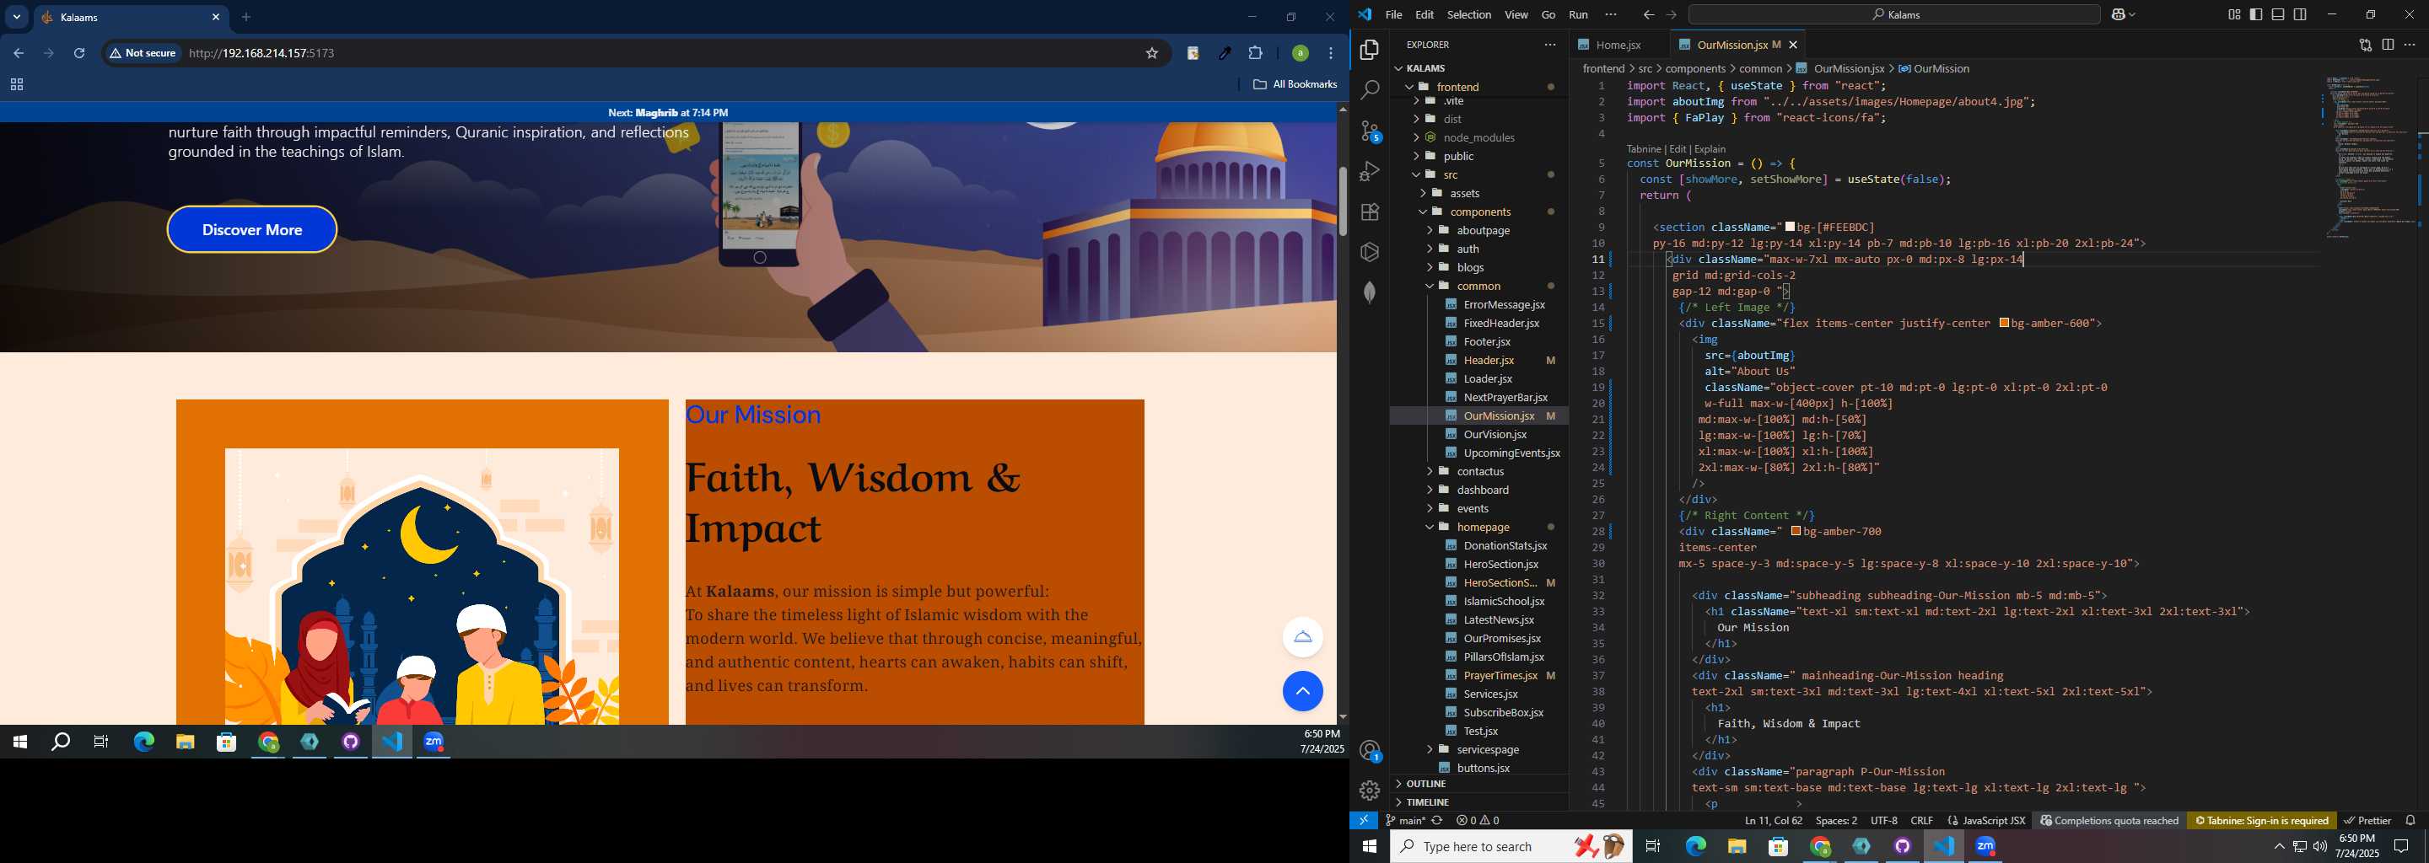Switch to the Home.jsx editor tab
The height and width of the screenshot is (863, 2429).
coord(1618,46)
